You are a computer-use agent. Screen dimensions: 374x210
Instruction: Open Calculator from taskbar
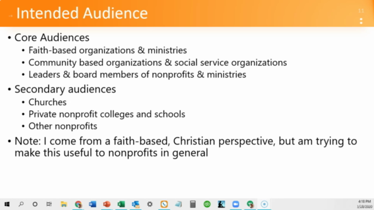pyautogui.click(x=193, y=204)
